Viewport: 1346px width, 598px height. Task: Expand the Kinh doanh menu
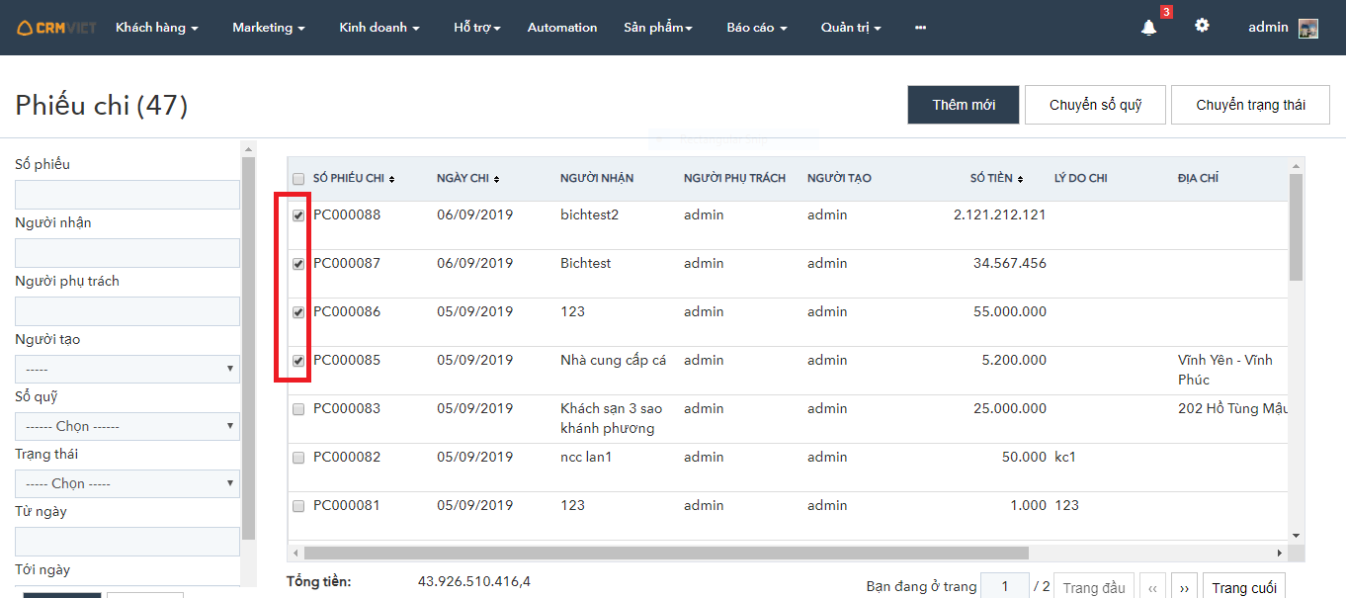[x=379, y=28]
